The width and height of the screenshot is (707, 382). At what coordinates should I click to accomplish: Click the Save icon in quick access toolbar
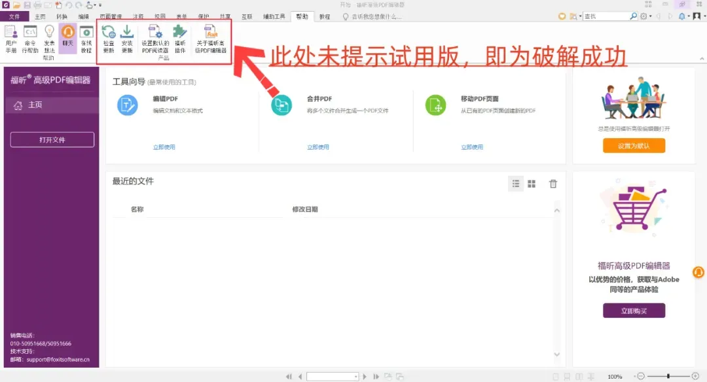tap(27, 5)
